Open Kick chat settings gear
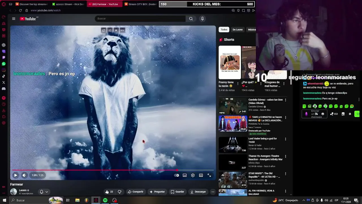This screenshot has height=204, width=362. pyautogui.click(x=350, y=114)
